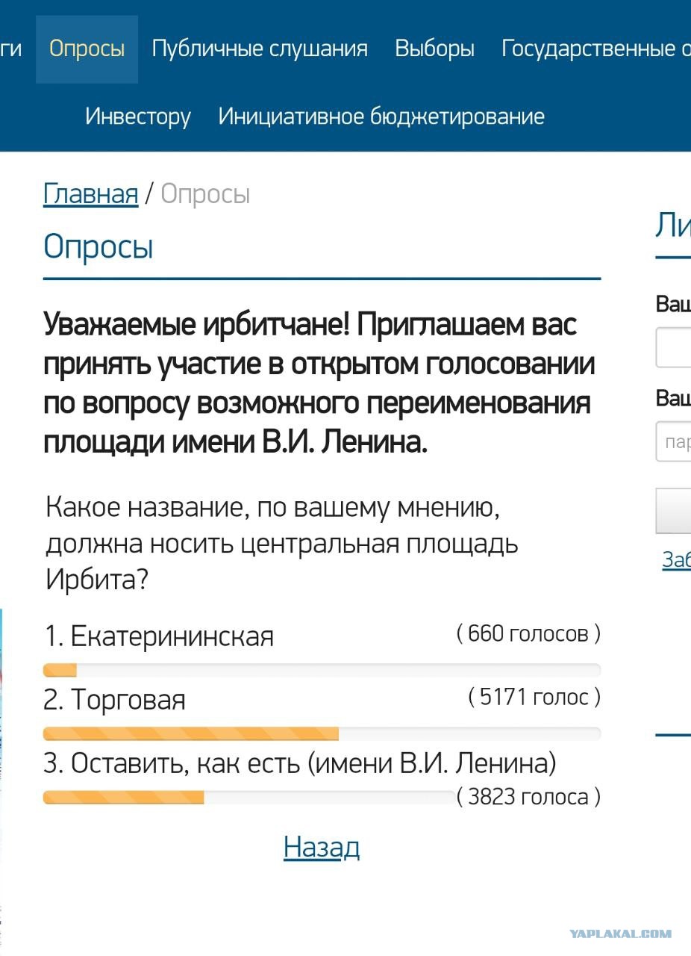The height and width of the screenshot is (956, 691).
Task: Click the forgot password link in sidebar
Action: click(x=676, y=559)
